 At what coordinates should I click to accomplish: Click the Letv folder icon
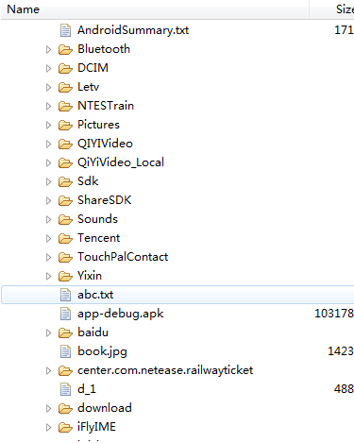click(x=65, y=87)
